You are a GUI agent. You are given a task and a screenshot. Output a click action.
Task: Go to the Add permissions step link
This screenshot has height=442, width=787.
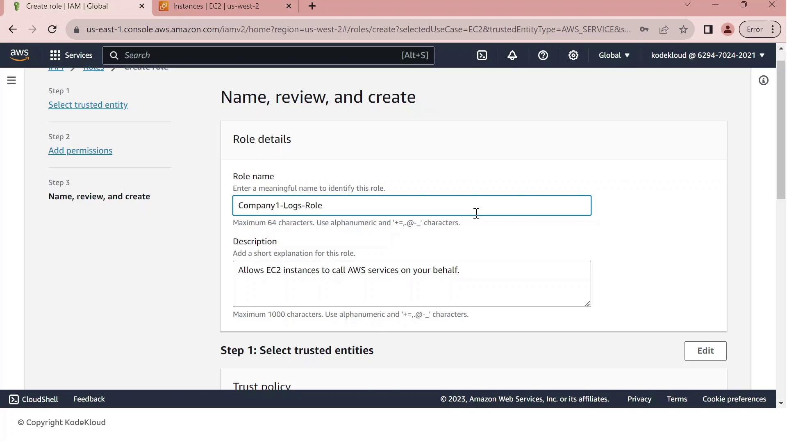(x=80, y=151)
